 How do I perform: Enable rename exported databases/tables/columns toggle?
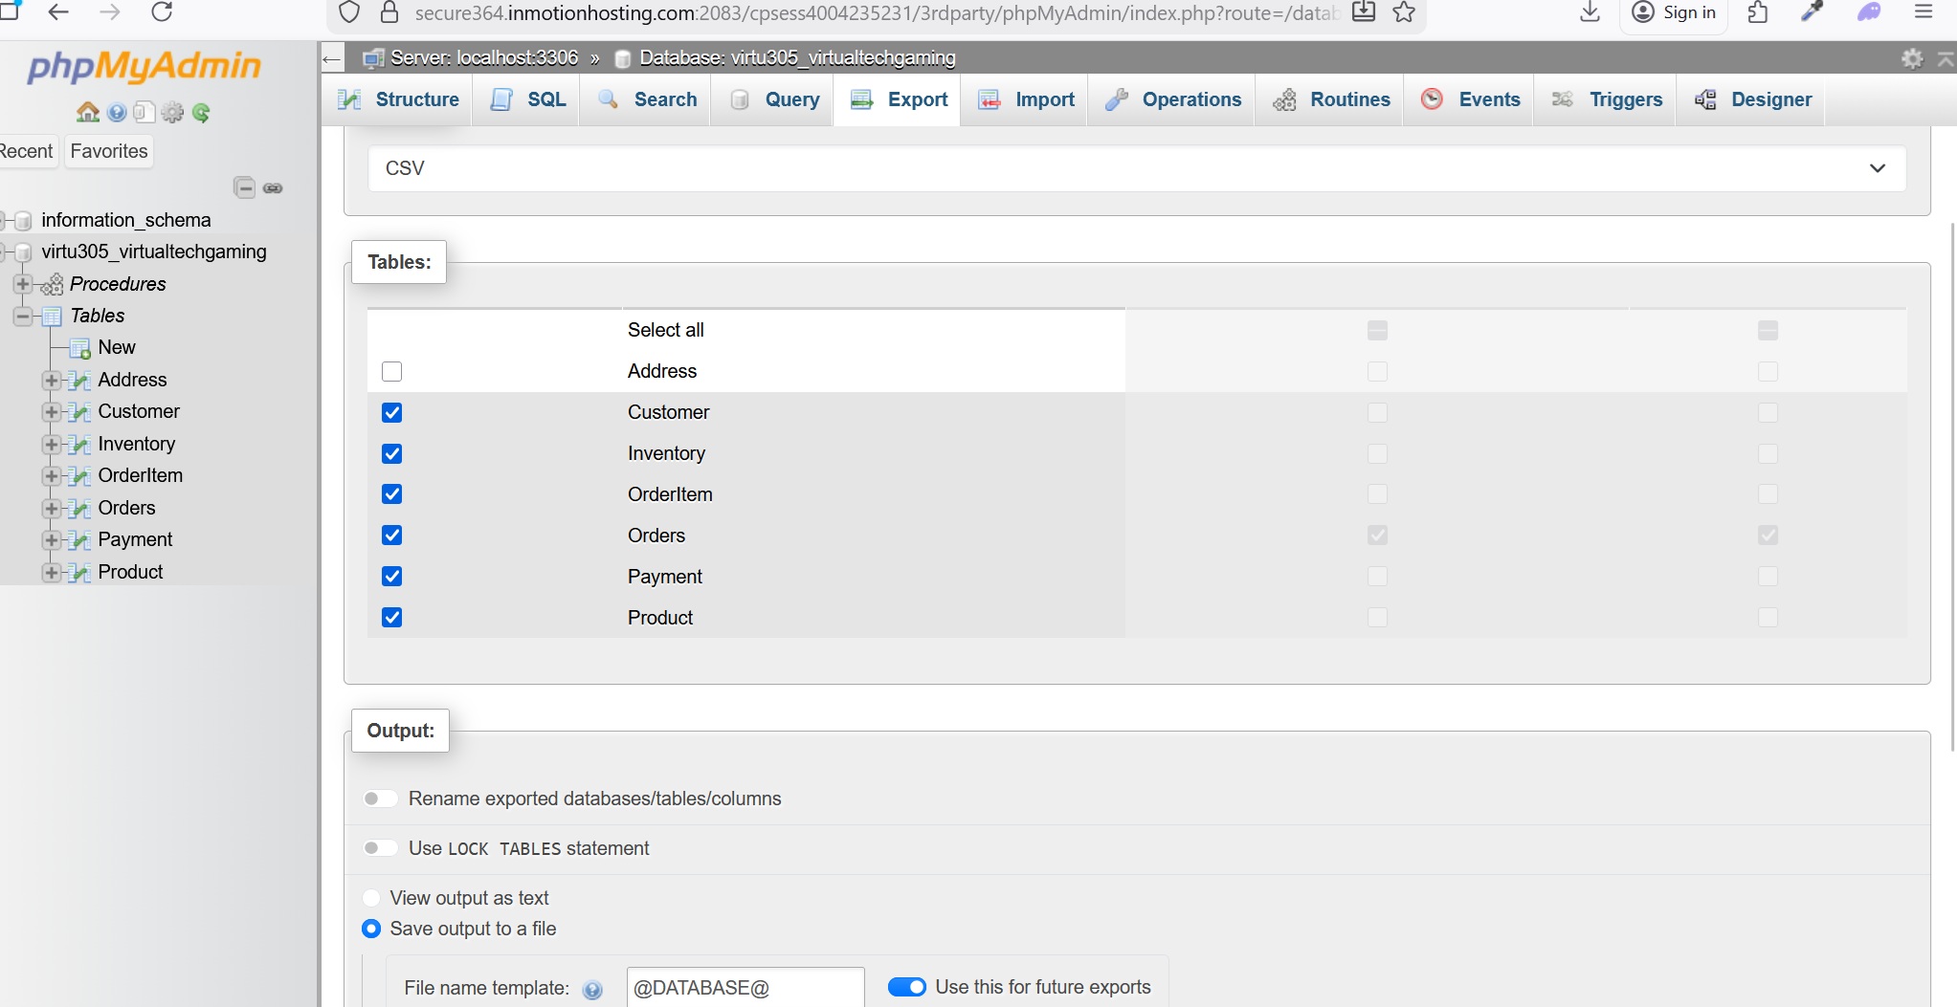click(379, 799)
